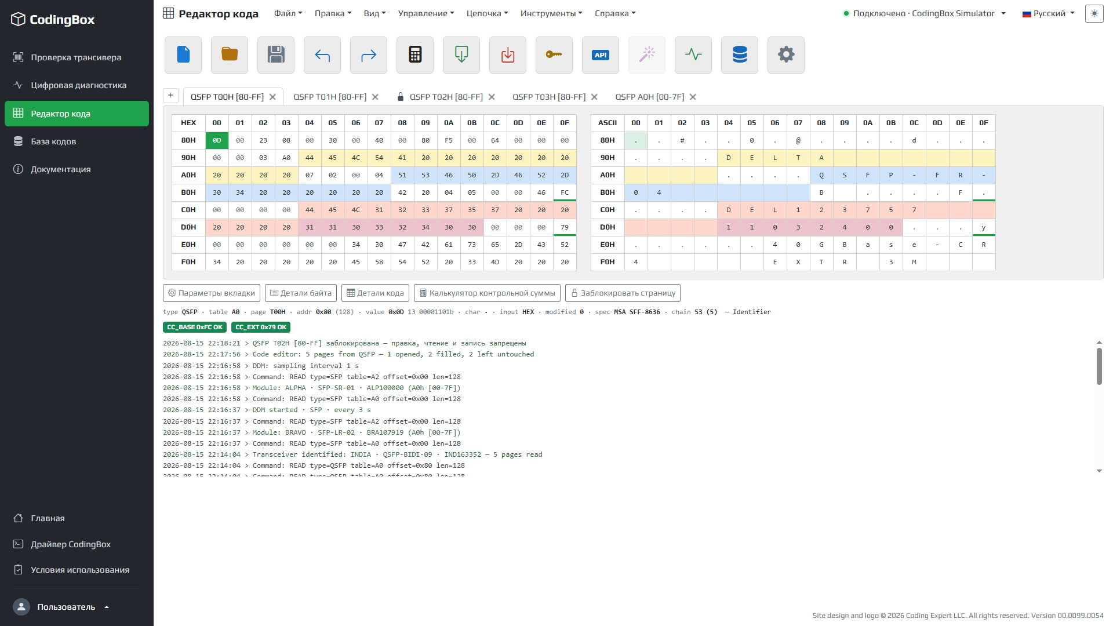Close the QSFP T00H tab
Viewport: 1113px width, 626px height.
(272, 97)
